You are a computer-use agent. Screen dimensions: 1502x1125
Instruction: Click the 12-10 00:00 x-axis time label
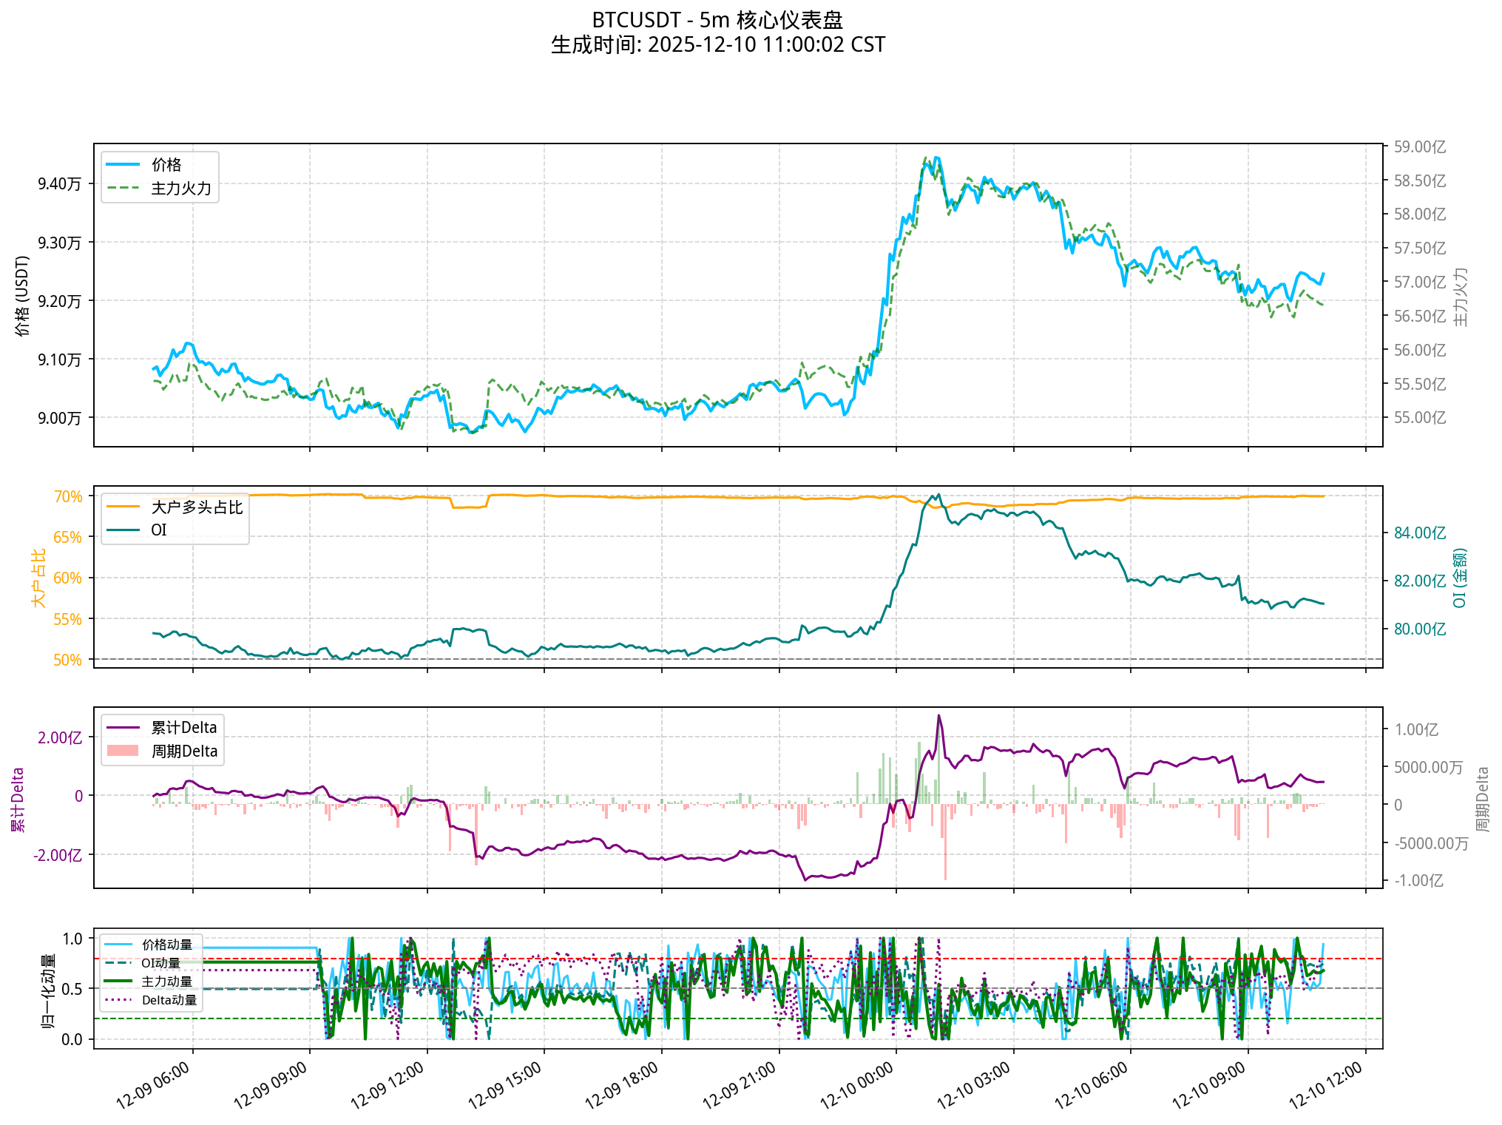[858, 1084]
